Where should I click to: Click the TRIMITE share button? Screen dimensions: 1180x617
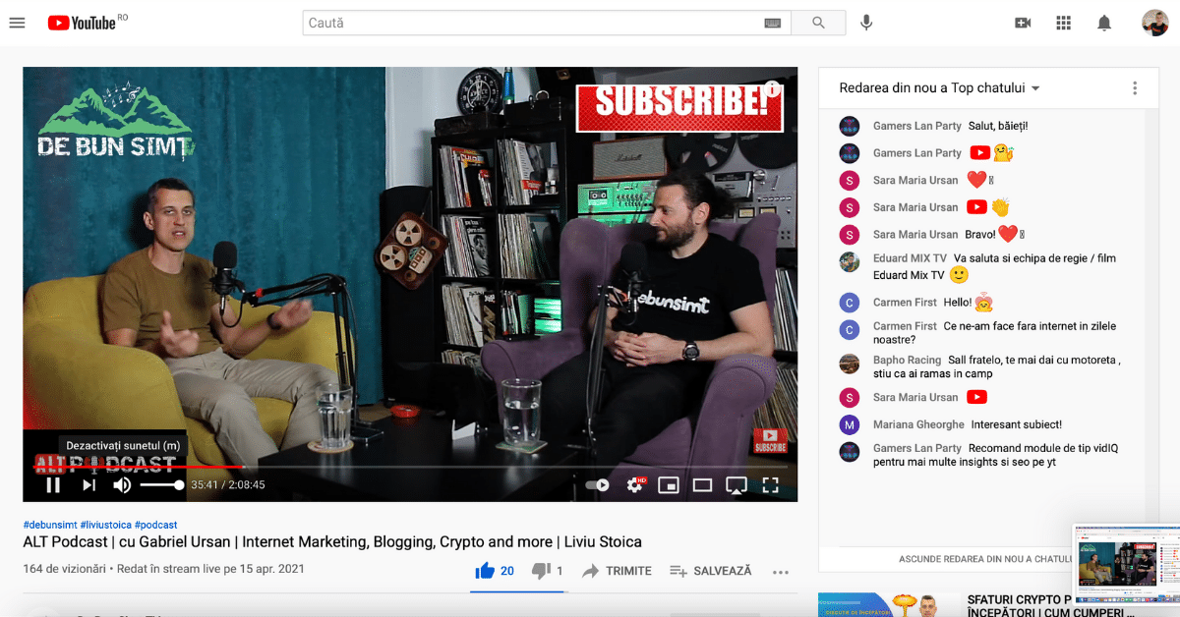[x=617, y=571]
